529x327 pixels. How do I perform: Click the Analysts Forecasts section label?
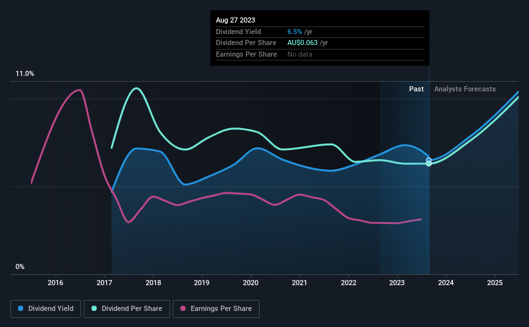tap(465, 89)
